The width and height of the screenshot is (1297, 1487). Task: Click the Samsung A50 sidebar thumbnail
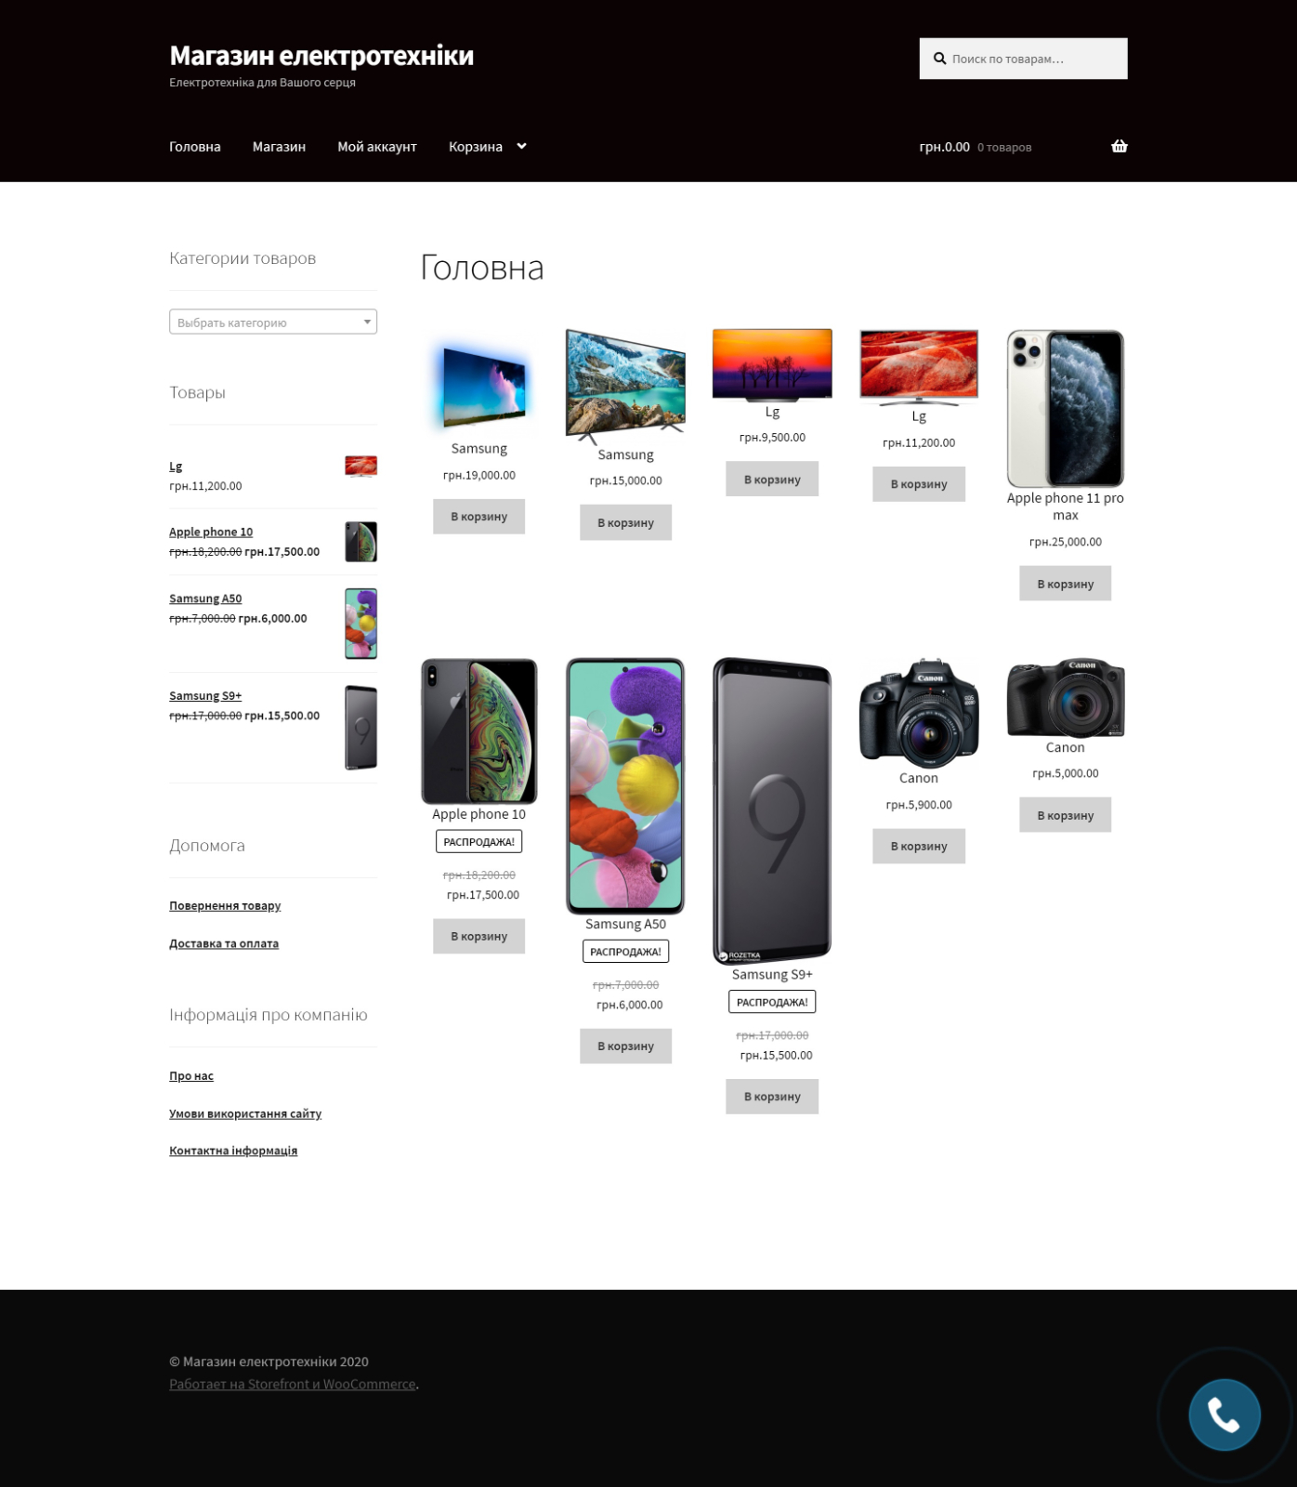(x=360, y=624)
